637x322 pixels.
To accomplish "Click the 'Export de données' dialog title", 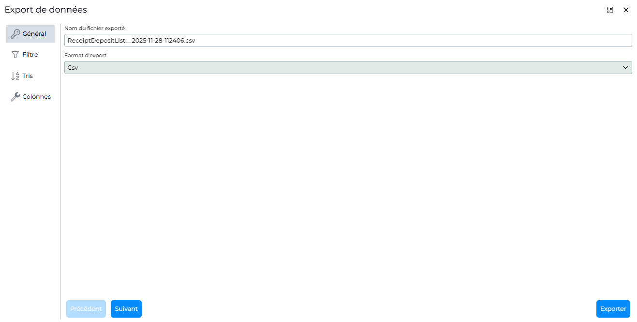I will [46, 10].
